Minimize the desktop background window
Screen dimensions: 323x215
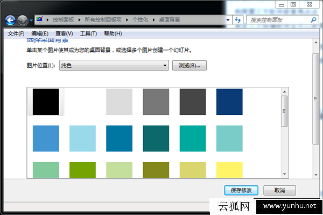click(x=282, y=4)
